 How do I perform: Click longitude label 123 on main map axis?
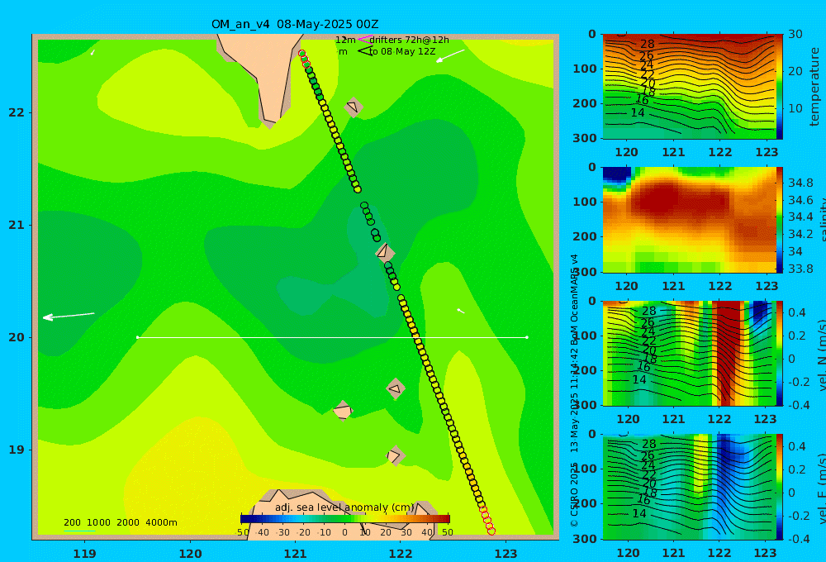point(506,554)
